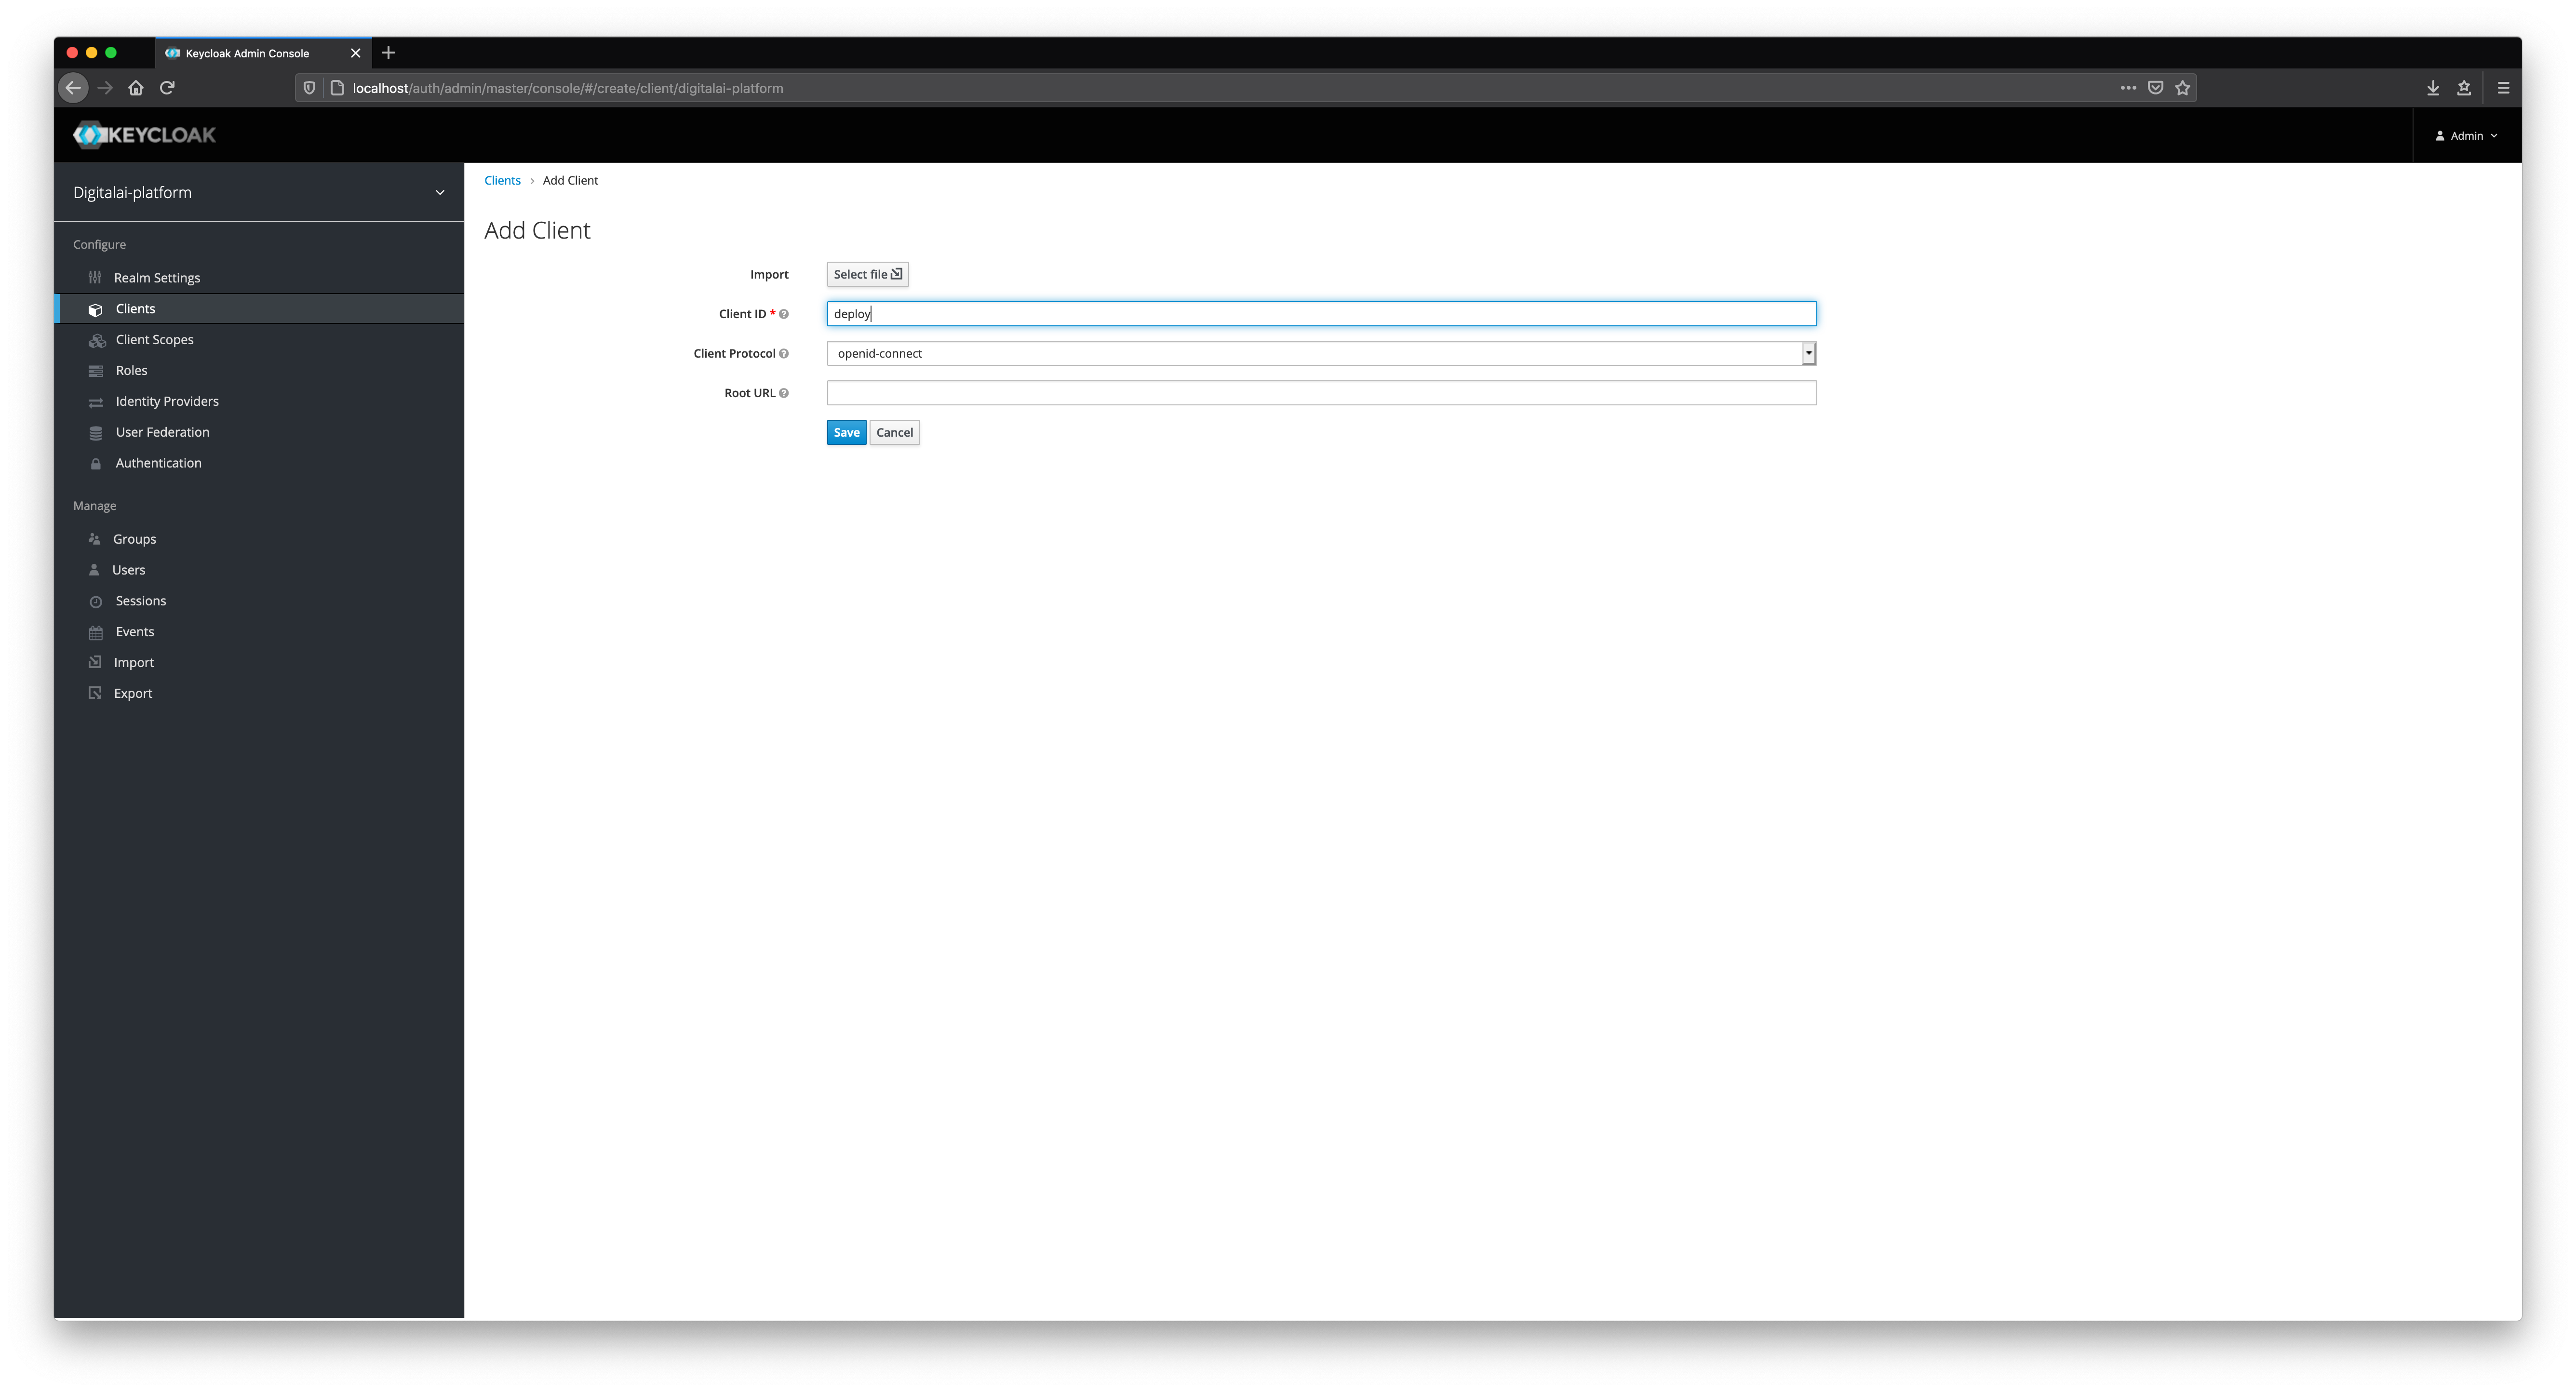Click the Cancel button
The width and height of the screenshot is (2576, 1392).
(895, 430)
